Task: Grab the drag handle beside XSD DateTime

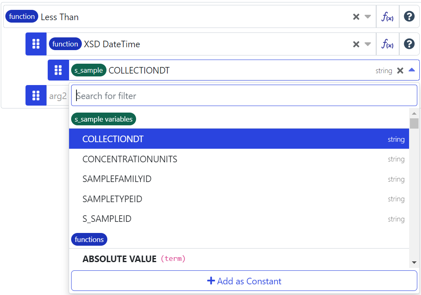Action: [36, 44]
